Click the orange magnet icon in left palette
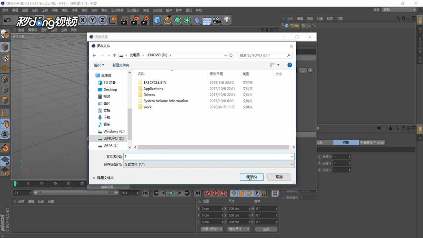This screenshot has height=238, width=423. (x=5, y=148)
